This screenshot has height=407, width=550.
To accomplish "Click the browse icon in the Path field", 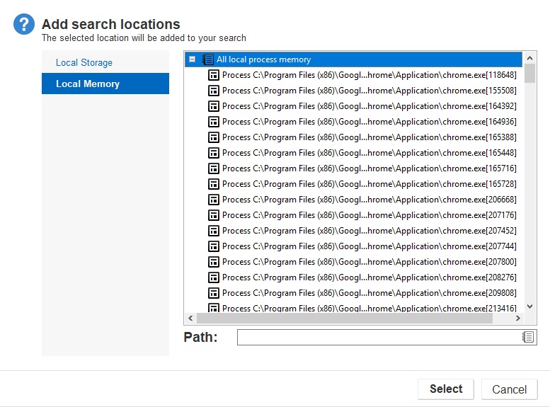I will pyautogui.click(x=528, y=337).
